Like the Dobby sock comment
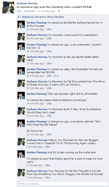109x187 pixels. tap(48, 165)
